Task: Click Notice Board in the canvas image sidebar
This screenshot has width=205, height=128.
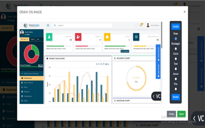Action: 31,83
